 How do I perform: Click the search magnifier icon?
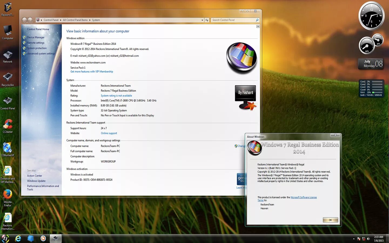tap(257, 20)
